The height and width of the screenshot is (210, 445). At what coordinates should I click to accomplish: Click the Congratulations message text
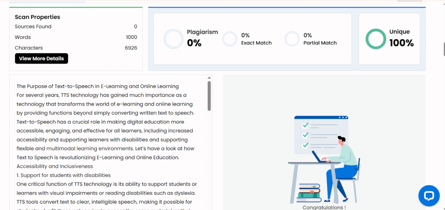click(324, 207)
